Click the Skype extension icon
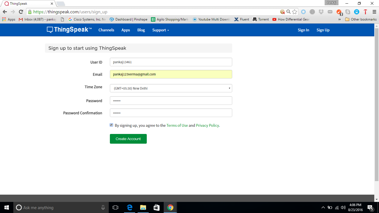This screenshot has height=213, width=379. [348, 12]
